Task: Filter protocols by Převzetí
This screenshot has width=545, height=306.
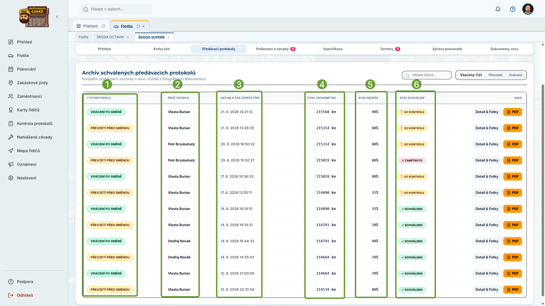Action: point(495,75)
